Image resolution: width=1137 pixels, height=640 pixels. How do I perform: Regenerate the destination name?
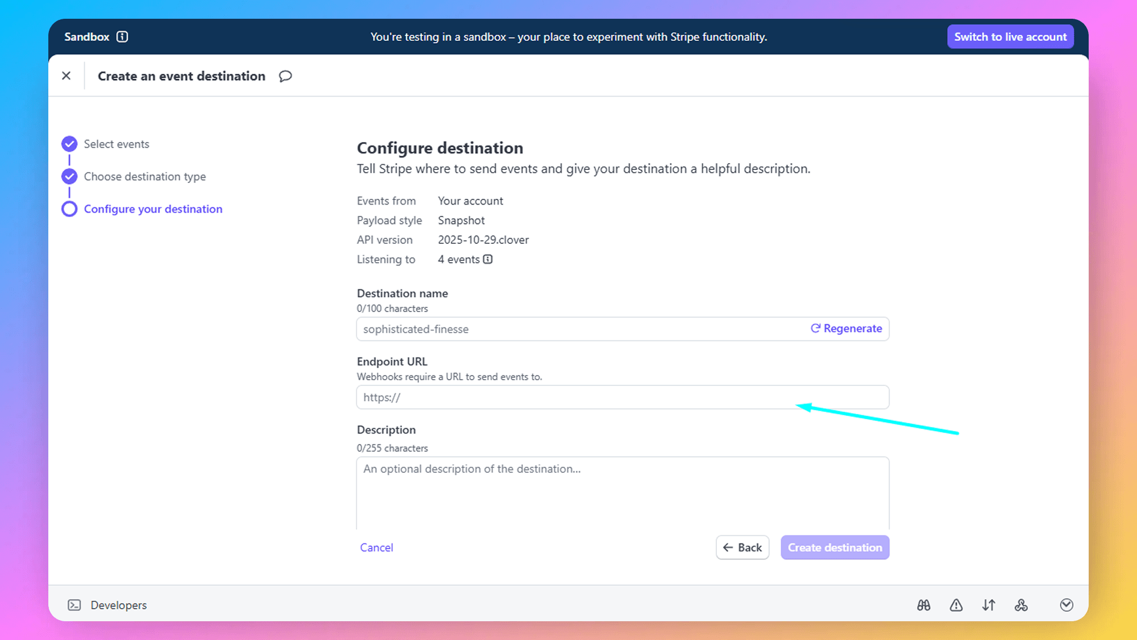846,329
